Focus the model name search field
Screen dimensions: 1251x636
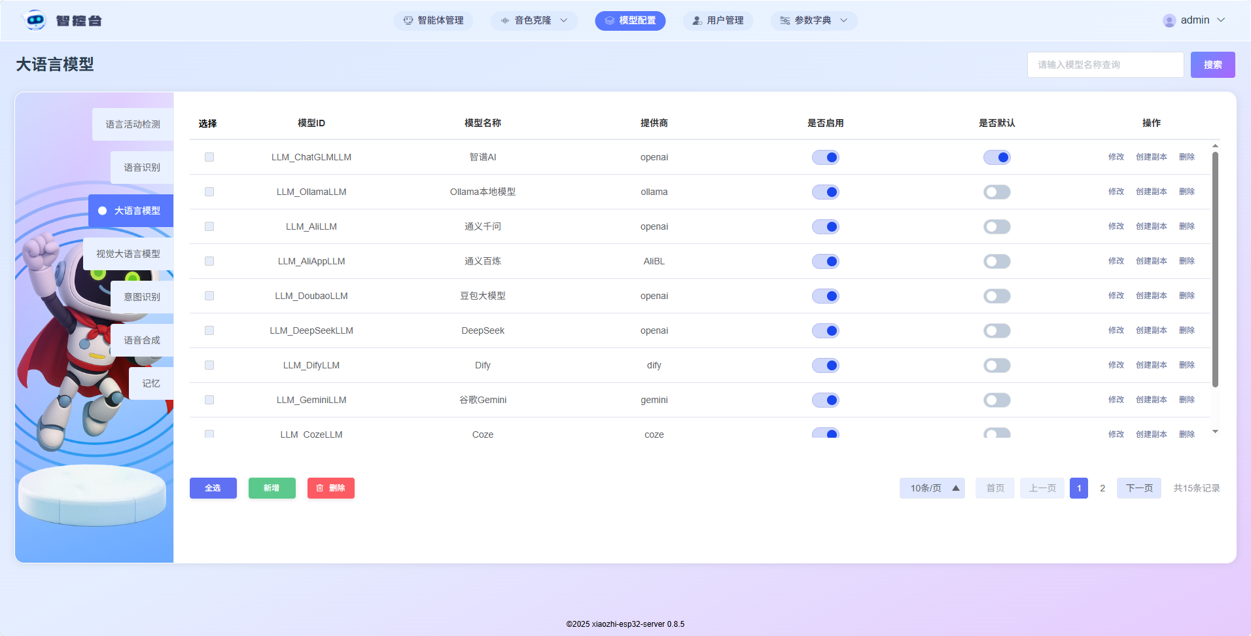(1105, 65)
